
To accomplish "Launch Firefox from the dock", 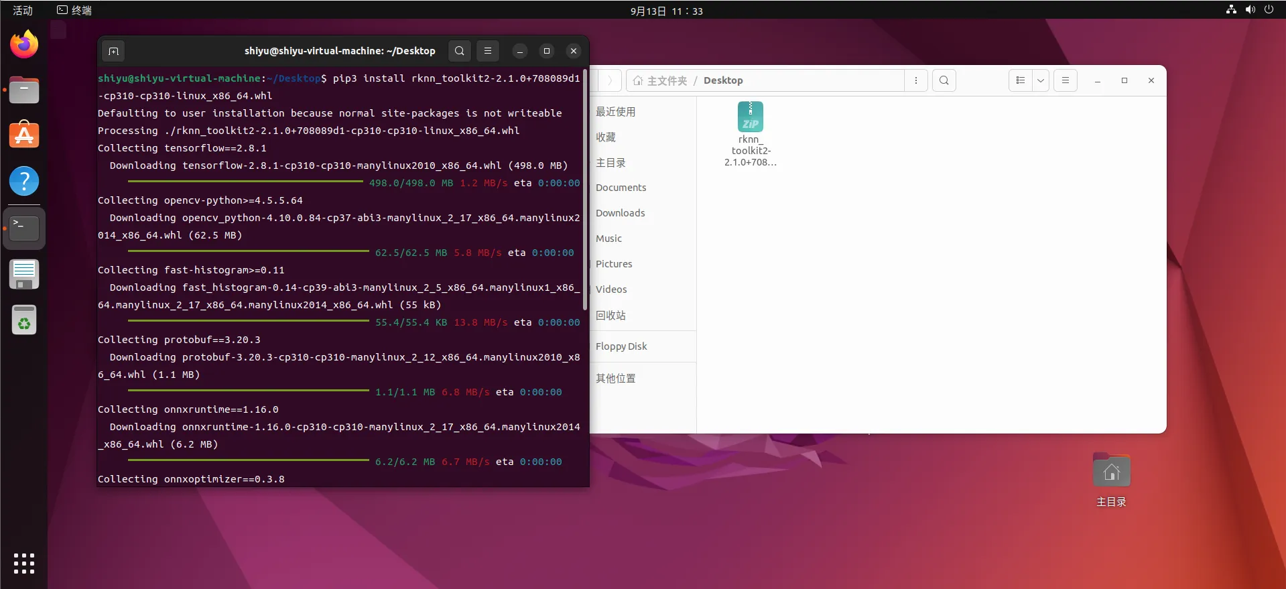I will (x=24, y=45).
